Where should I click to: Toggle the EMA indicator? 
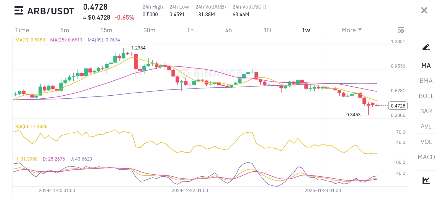click(426, 81)
